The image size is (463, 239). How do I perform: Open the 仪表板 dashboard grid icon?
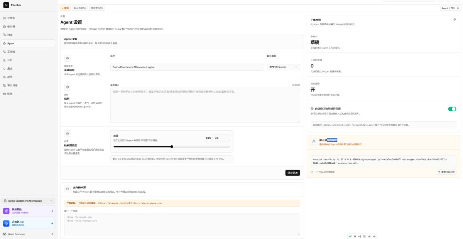(4, 18)
